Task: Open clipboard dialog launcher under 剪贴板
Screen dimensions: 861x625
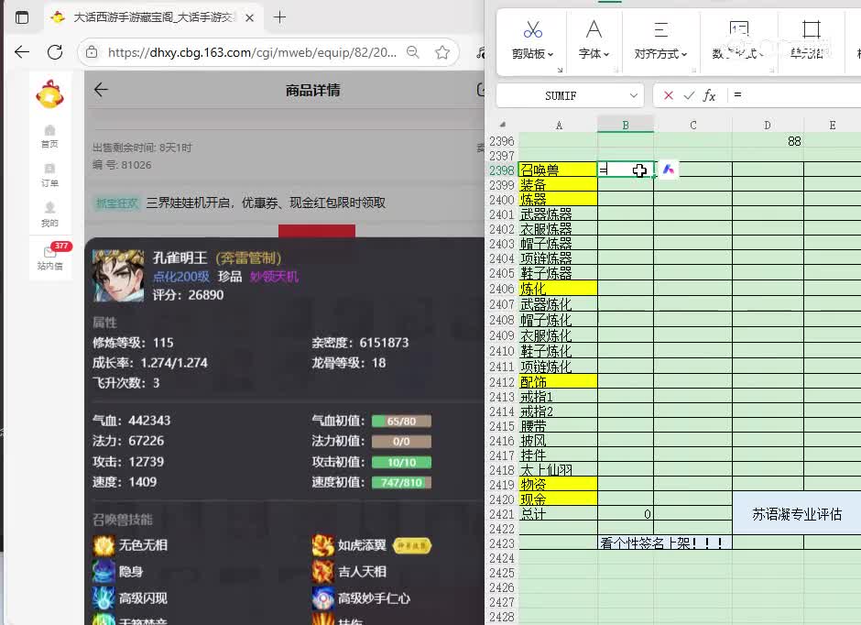Action: 560,70
